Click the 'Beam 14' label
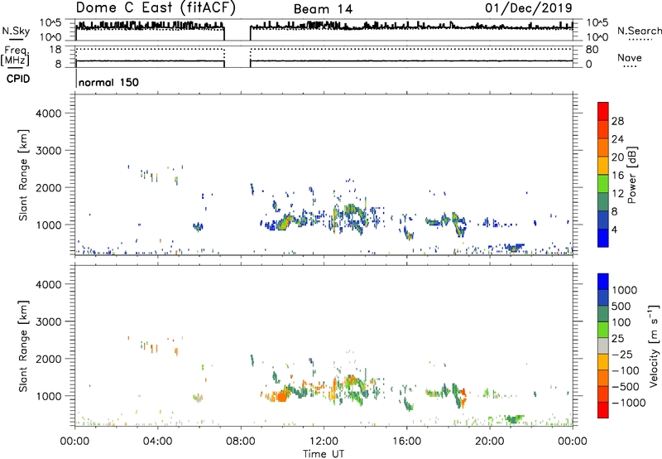 click(323, 9)
